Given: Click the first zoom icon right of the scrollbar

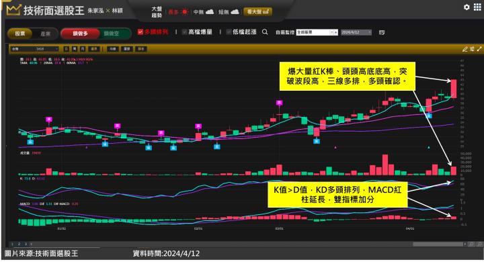Looking at the screenshot, I should click(x=471, y=244).
